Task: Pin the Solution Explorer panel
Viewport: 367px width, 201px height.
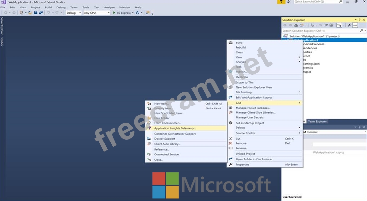Action: coord(360,20)
